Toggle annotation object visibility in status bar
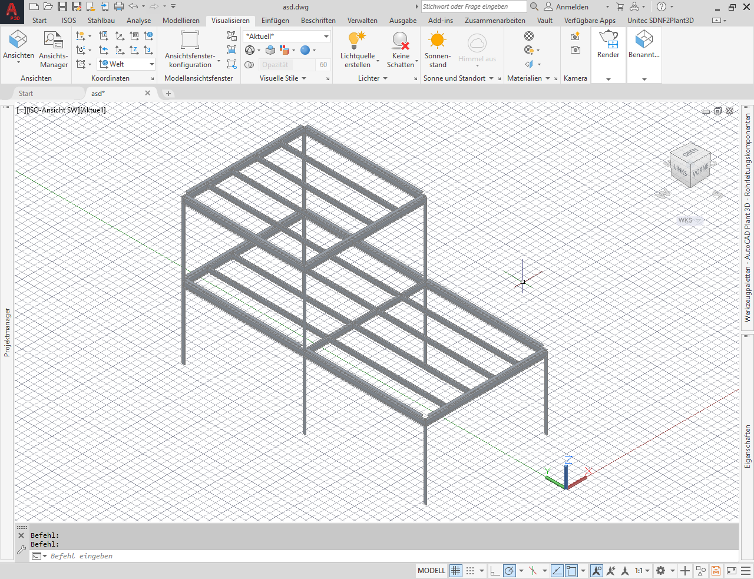 (x=597, y=571)
